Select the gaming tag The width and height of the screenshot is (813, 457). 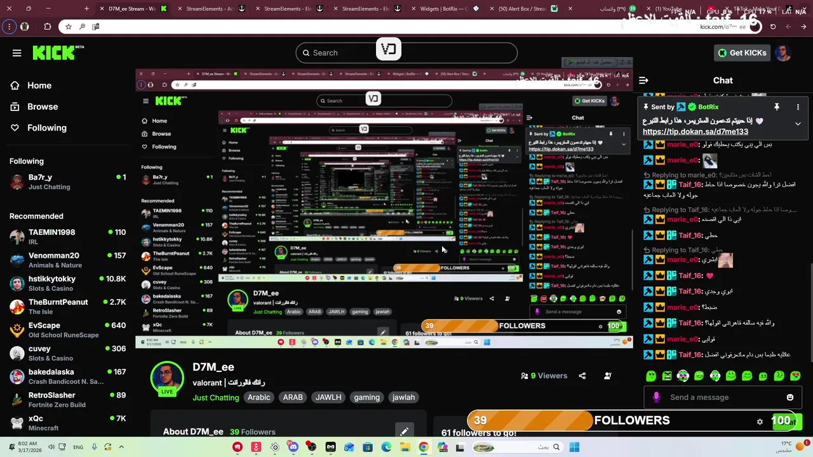coord(366,397)
